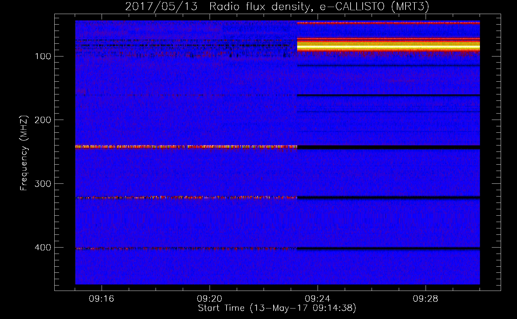The width and height of the screenshot is (517, 319).
Task: Click the black band near 245 MHz after 09:23
Action: pyautogui.click(x=389, y=147)
